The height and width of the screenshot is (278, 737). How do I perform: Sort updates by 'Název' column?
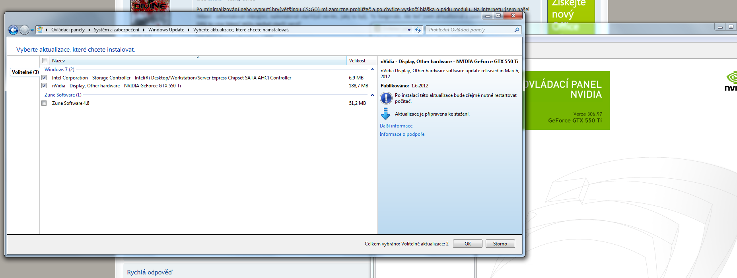[198, 61]
